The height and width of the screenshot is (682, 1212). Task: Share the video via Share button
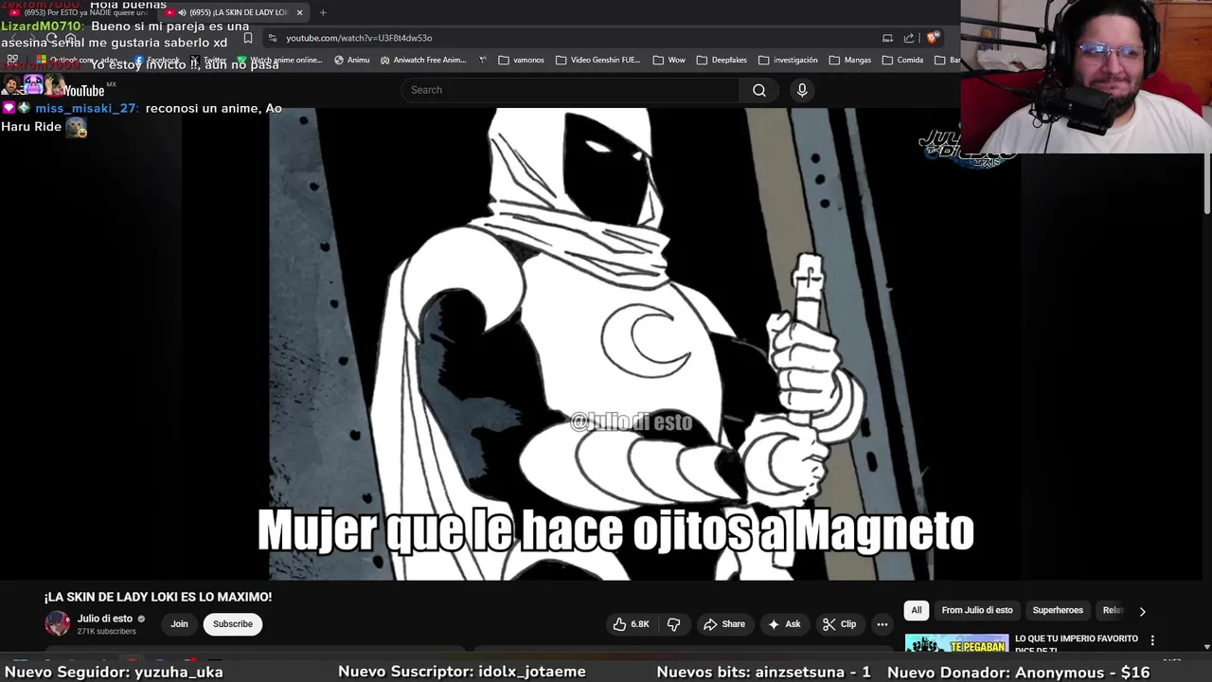pyautogui.click(x=724, y=624)
